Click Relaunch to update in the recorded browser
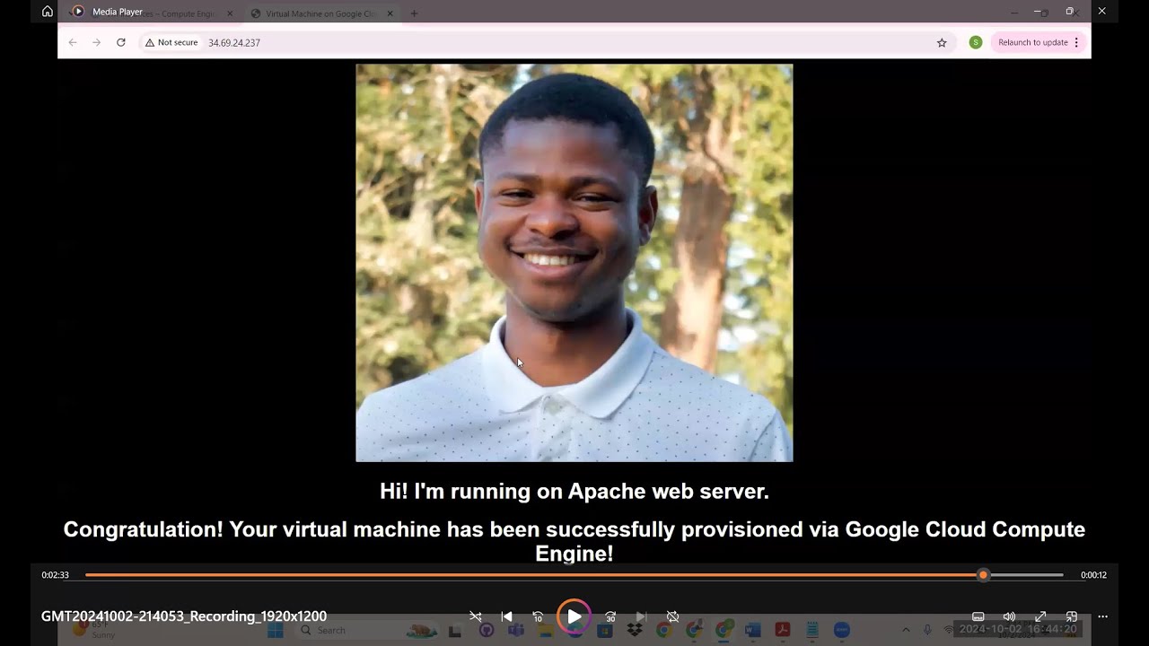Screen dimensions: 1149x646 (1039, 42)
